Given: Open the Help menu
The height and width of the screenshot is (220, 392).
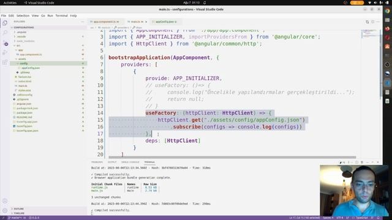Looking at the screenshot, I should coord(73,16).
